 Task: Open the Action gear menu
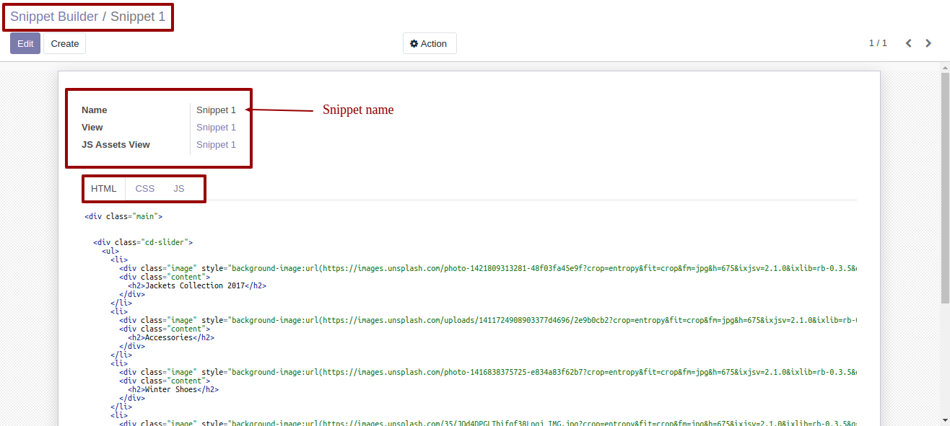430,43
